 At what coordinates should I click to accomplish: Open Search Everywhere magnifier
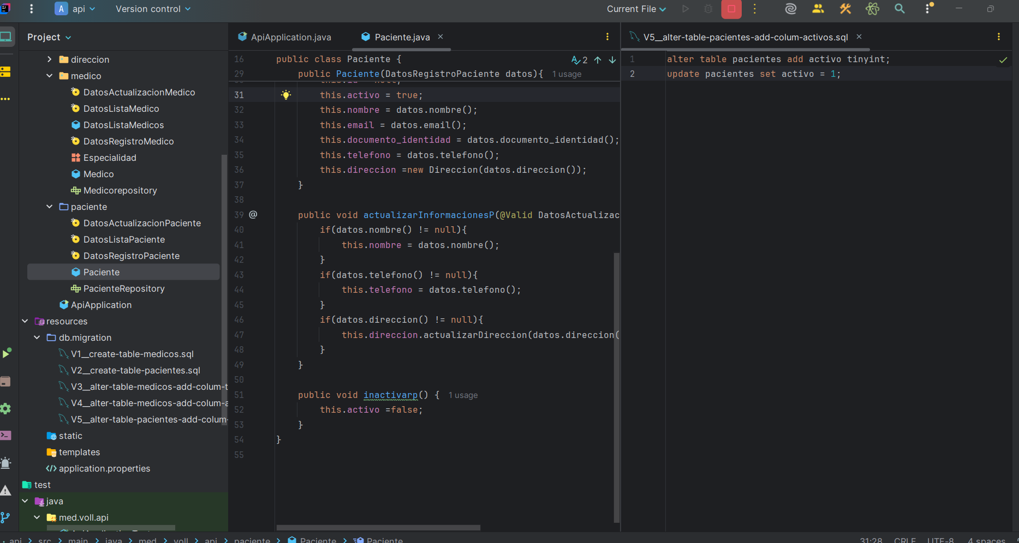(899, 9)
